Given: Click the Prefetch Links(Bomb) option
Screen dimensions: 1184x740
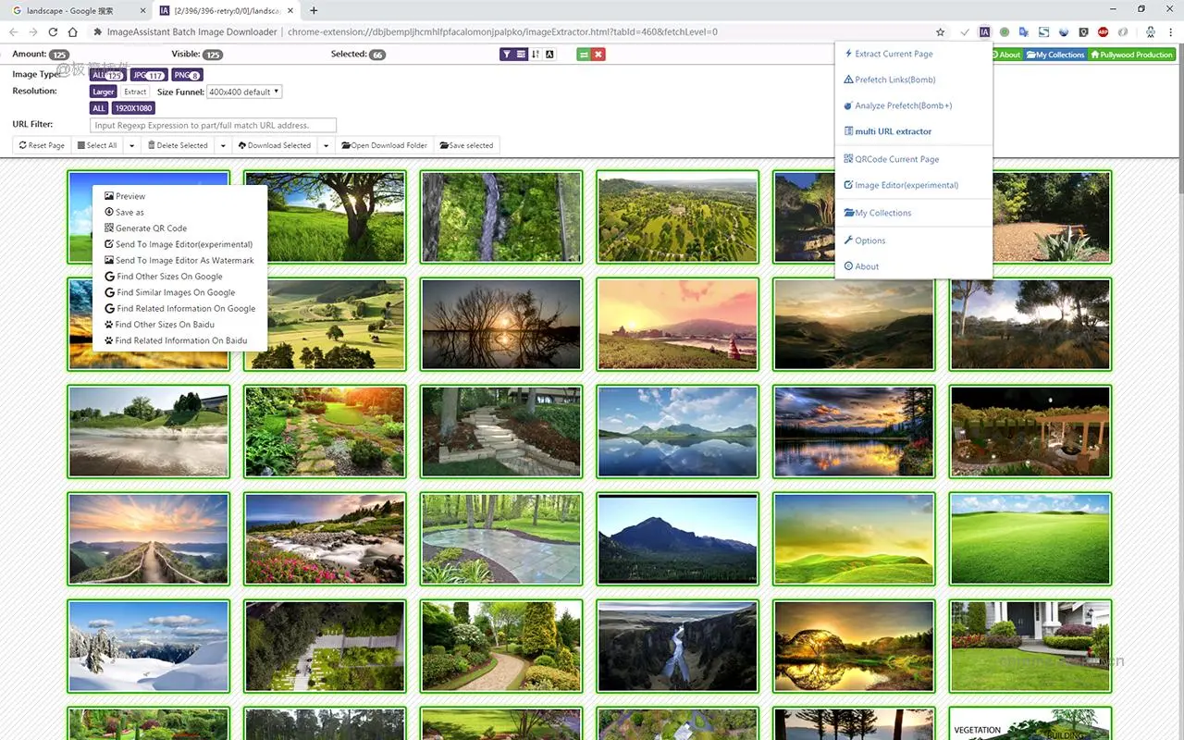Looking at the screenshot, I should click(x=894, y=80).
